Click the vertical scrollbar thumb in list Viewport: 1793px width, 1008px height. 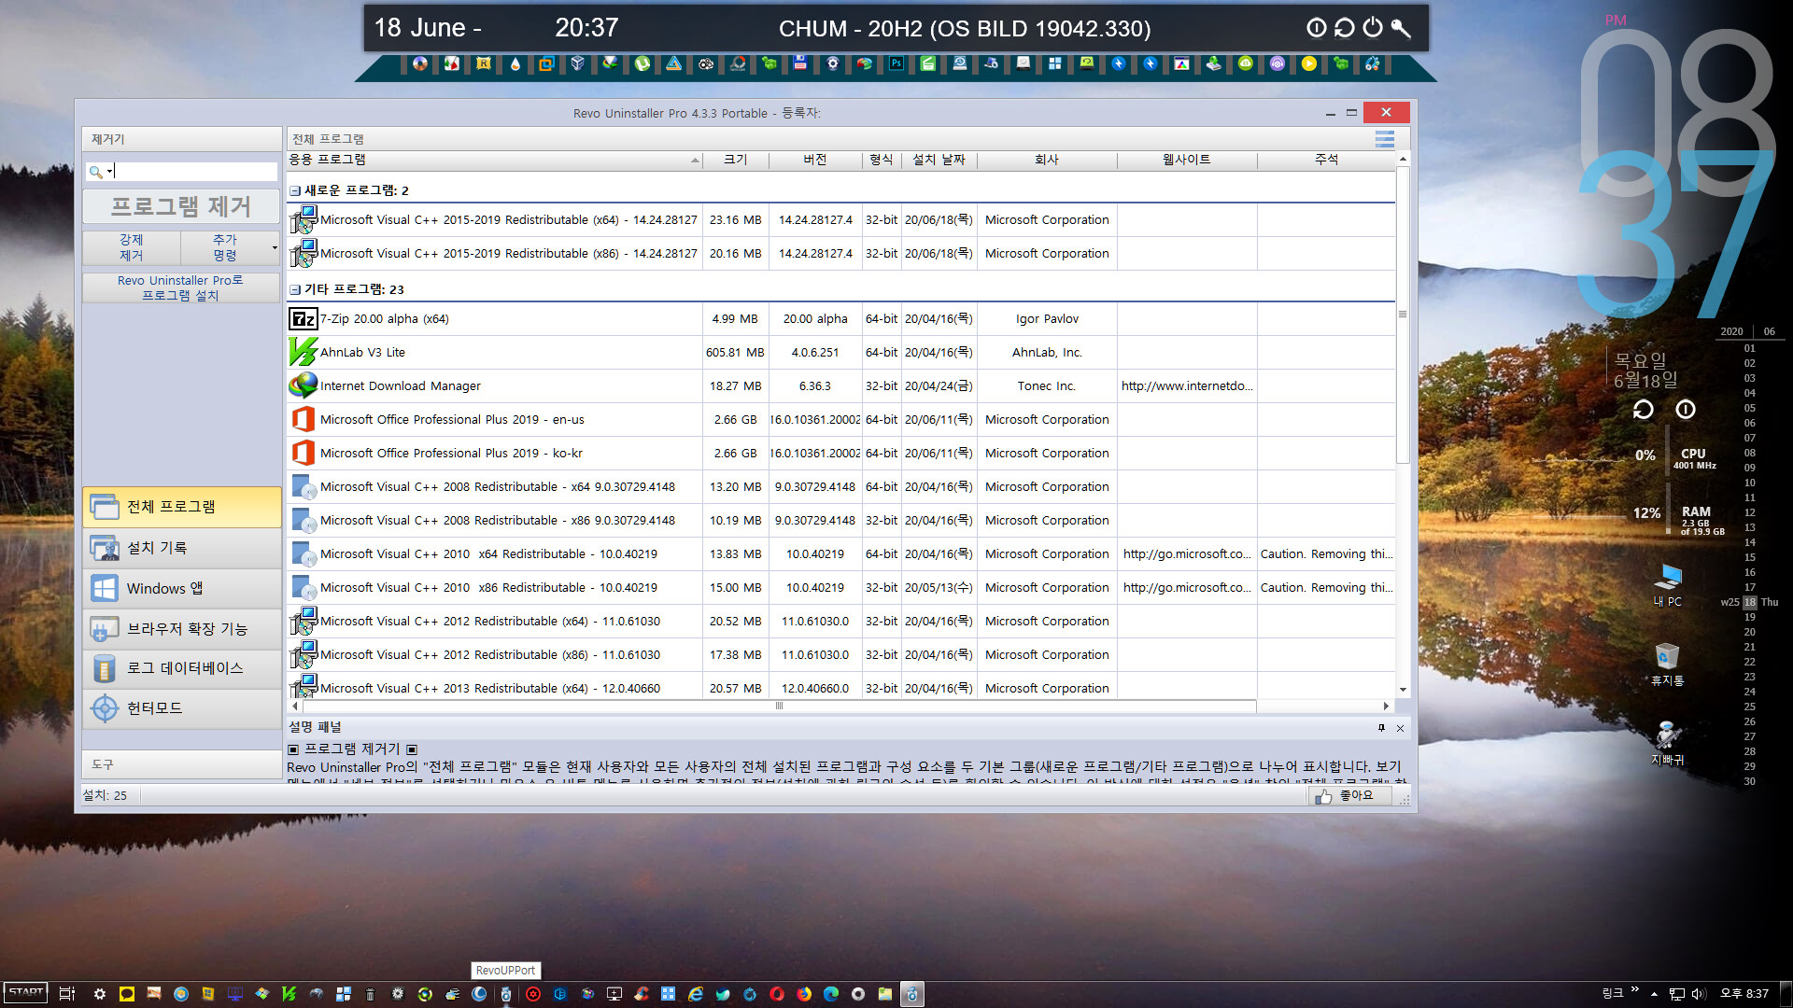[x=1403, y=315]
